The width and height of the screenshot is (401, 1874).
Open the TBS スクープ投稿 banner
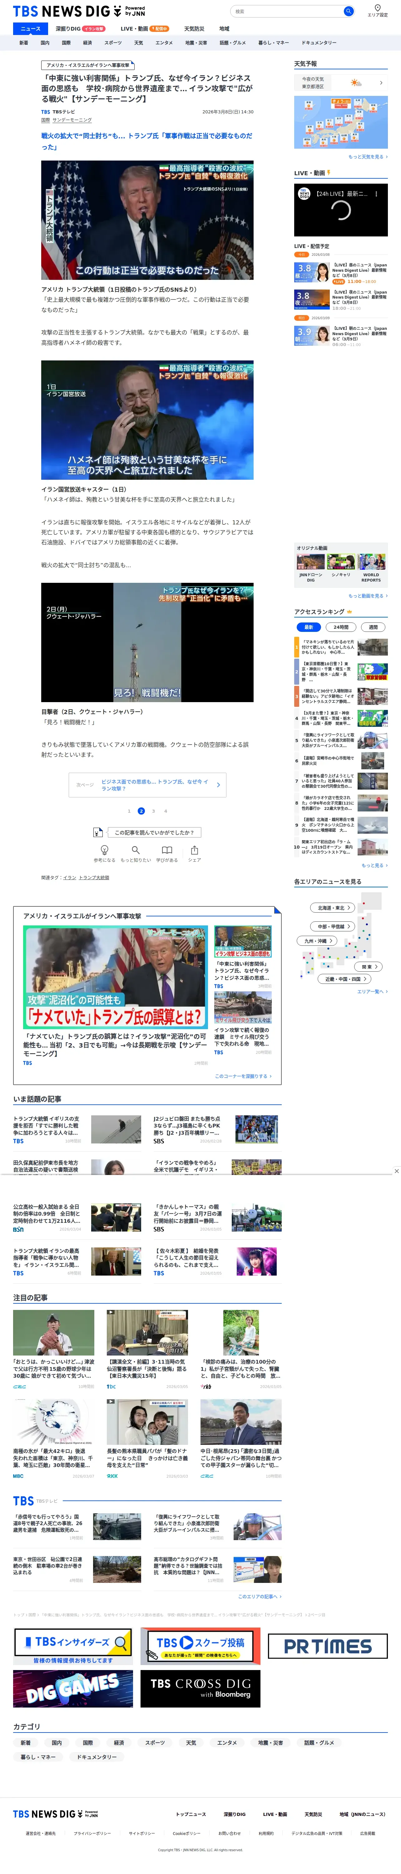200,1646
